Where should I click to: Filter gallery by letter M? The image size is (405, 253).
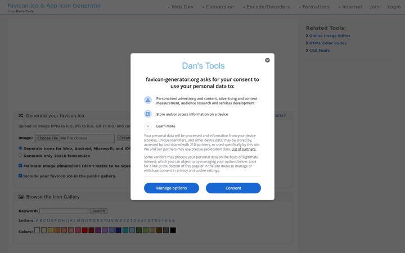pos(79,221)
